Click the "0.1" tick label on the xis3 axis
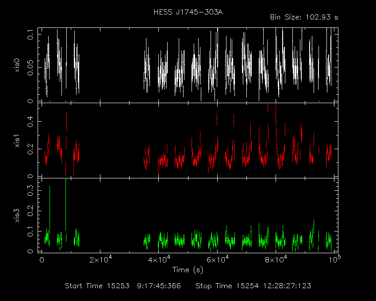This screenshot has width=376, height=301. pos(30,232)
